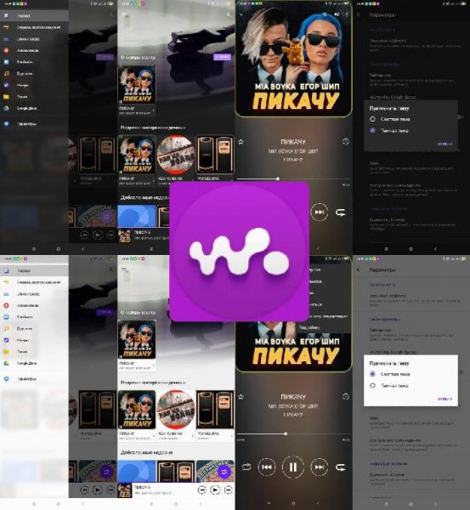
Task: Cancel the white theme dialog
Action: click(445, 399)
